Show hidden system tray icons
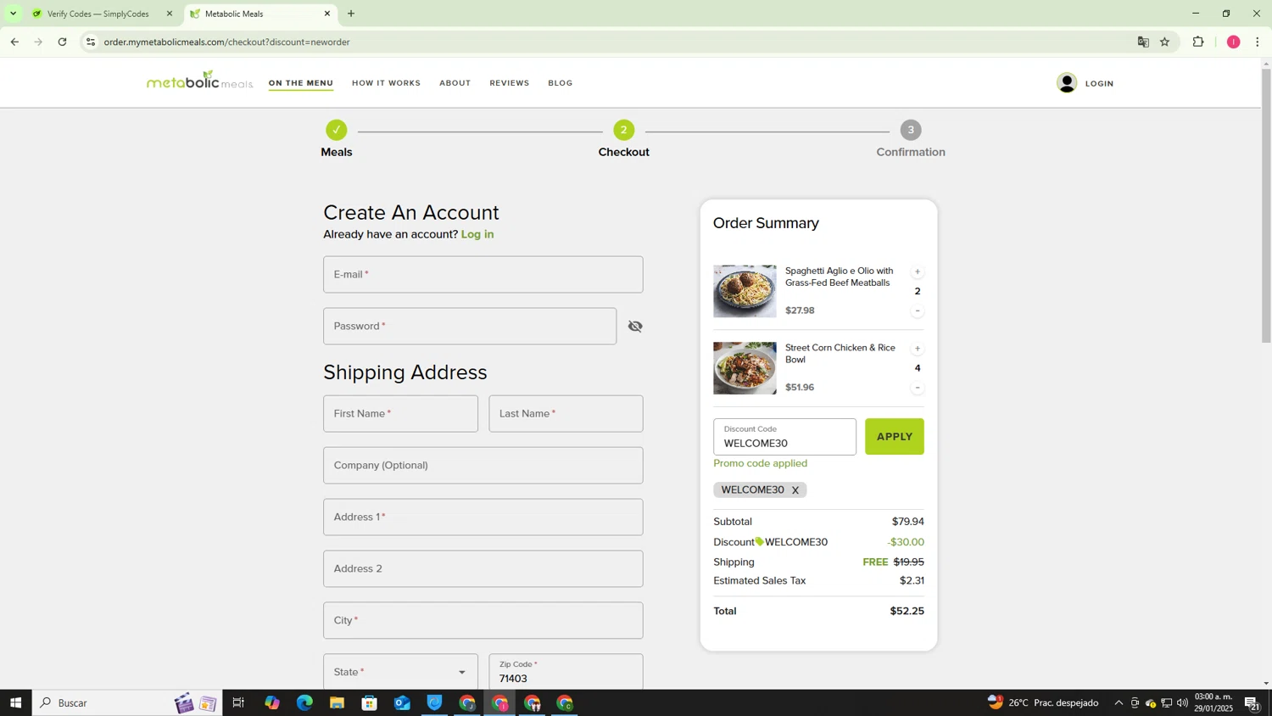Viewport: 1272px width, 716px height. [1119, 702]
